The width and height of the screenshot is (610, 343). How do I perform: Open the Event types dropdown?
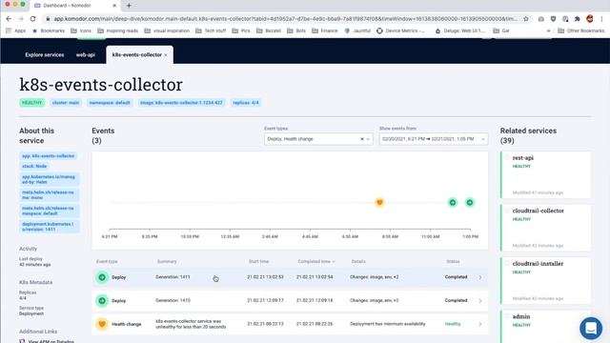pos(318,139)
